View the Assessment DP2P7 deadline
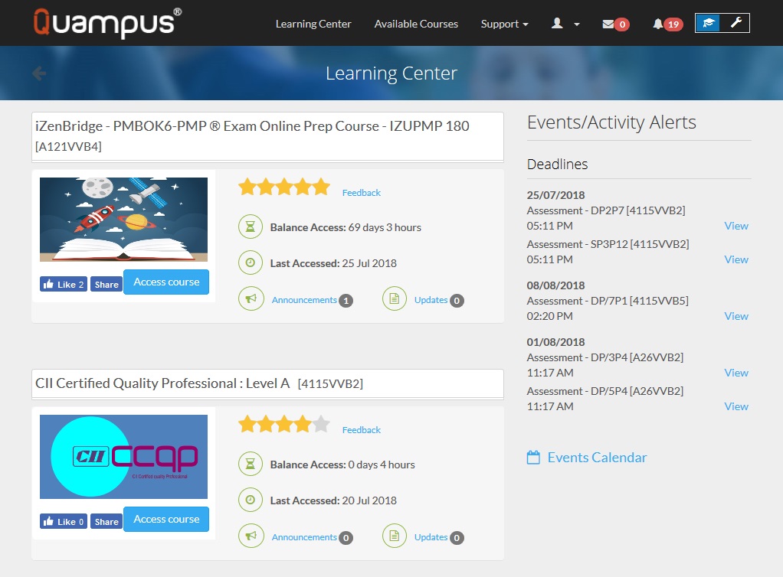This screenshot has height=577, width=783. pos(735,226)
